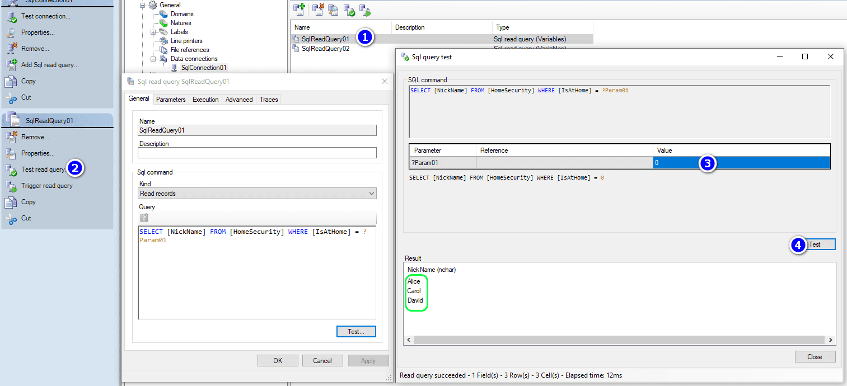This screenshot has width=847, height=386.
Task: Click the Result horizontal scrollbar
Action: [619, 340]
